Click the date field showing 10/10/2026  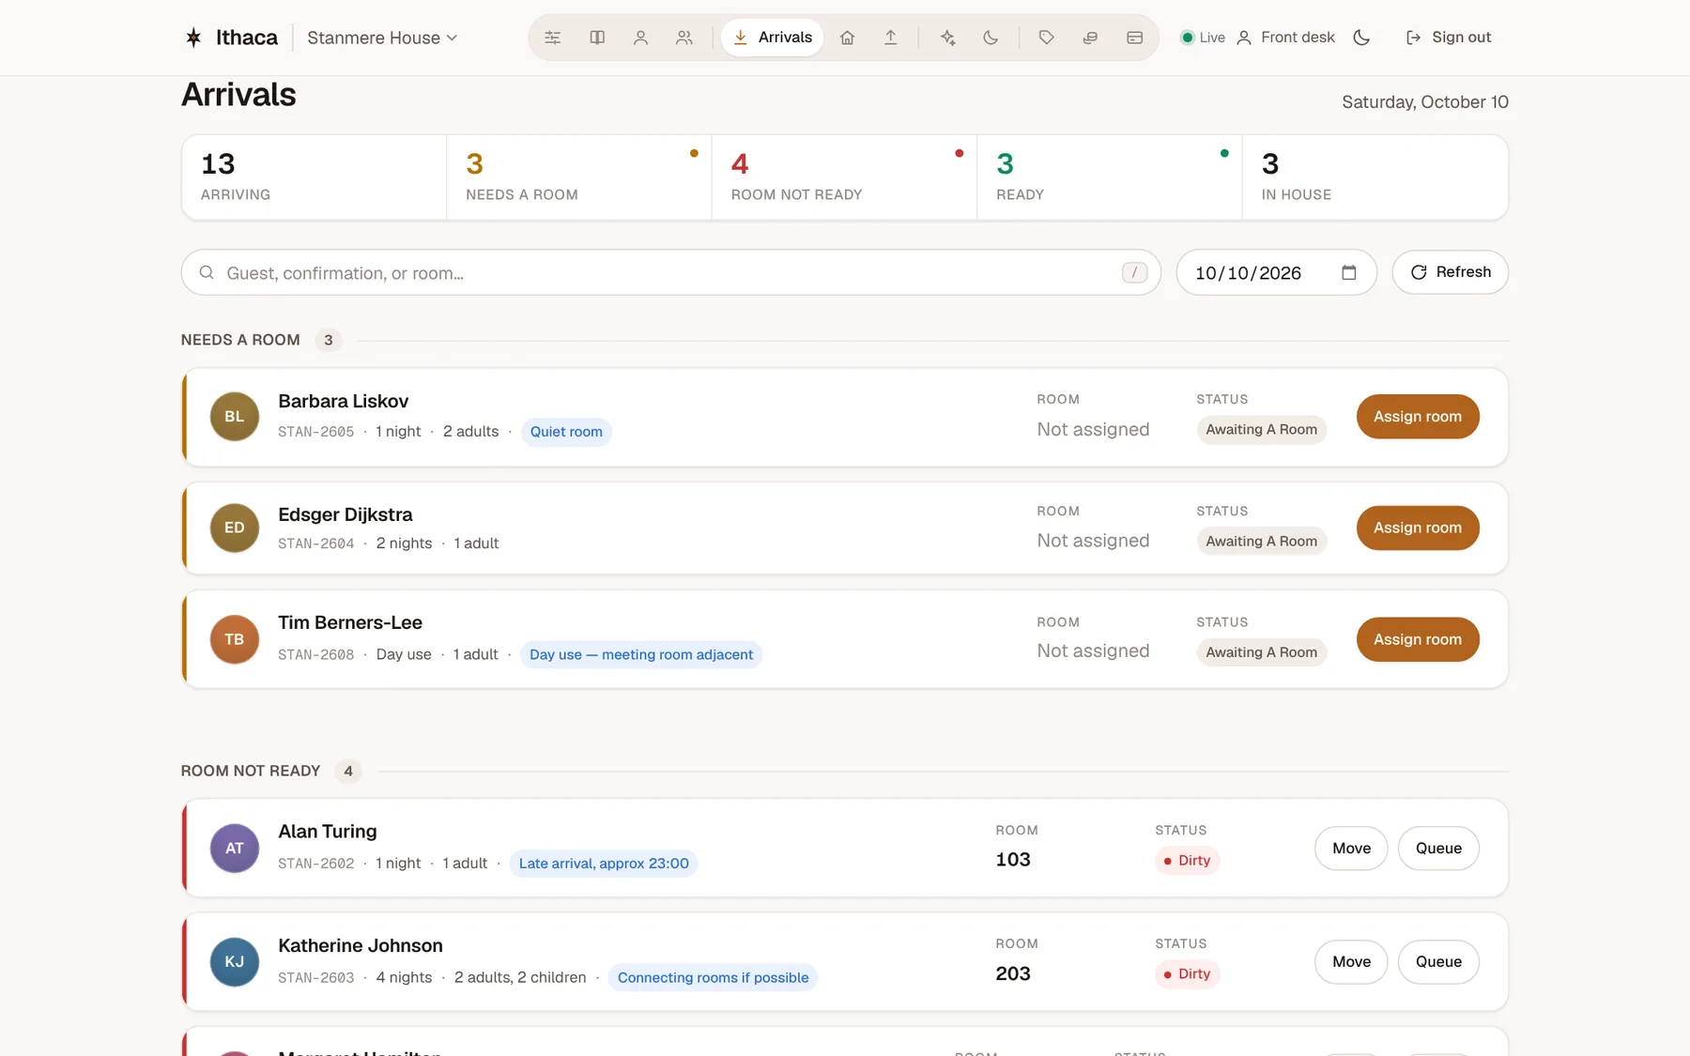[1276, 272]
